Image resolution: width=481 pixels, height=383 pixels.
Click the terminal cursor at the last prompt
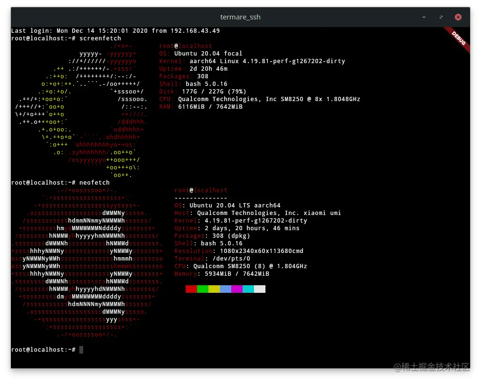(81, 350)
